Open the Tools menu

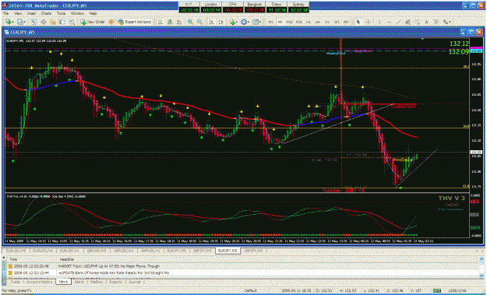tap(62, 14)
